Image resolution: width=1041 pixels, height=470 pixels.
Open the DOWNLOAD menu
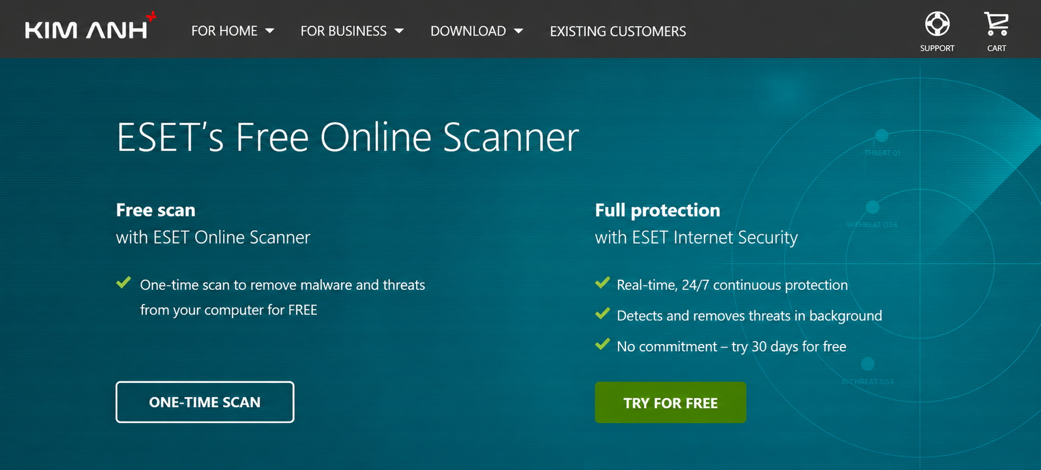(x=476, y=31)
